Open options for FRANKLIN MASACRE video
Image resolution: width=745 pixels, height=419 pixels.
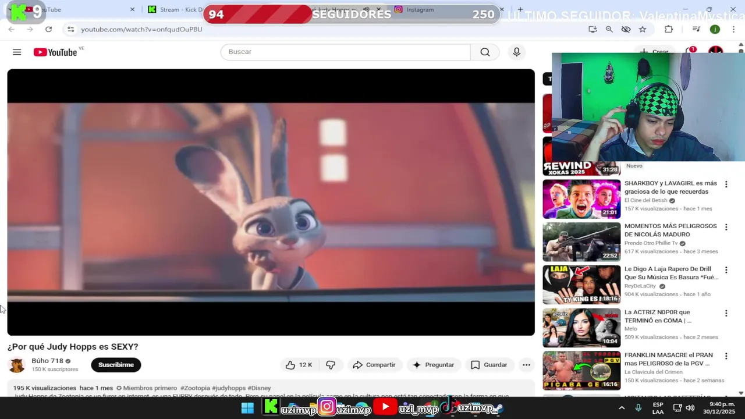pos(726,356)
